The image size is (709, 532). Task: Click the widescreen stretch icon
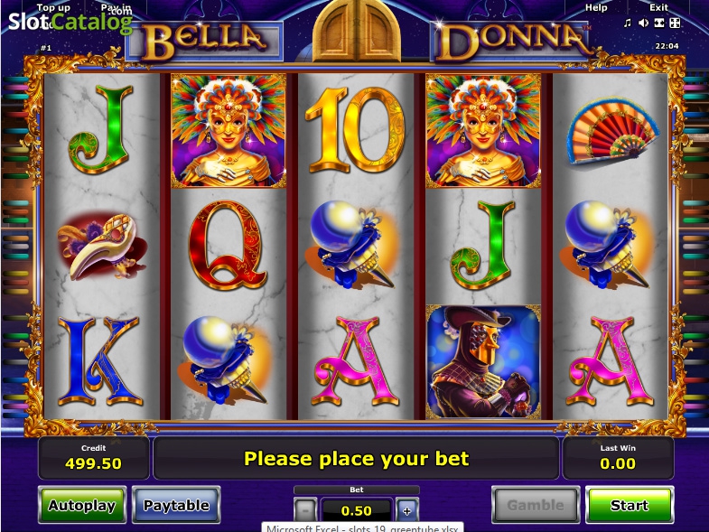click(x=659, y=23)
